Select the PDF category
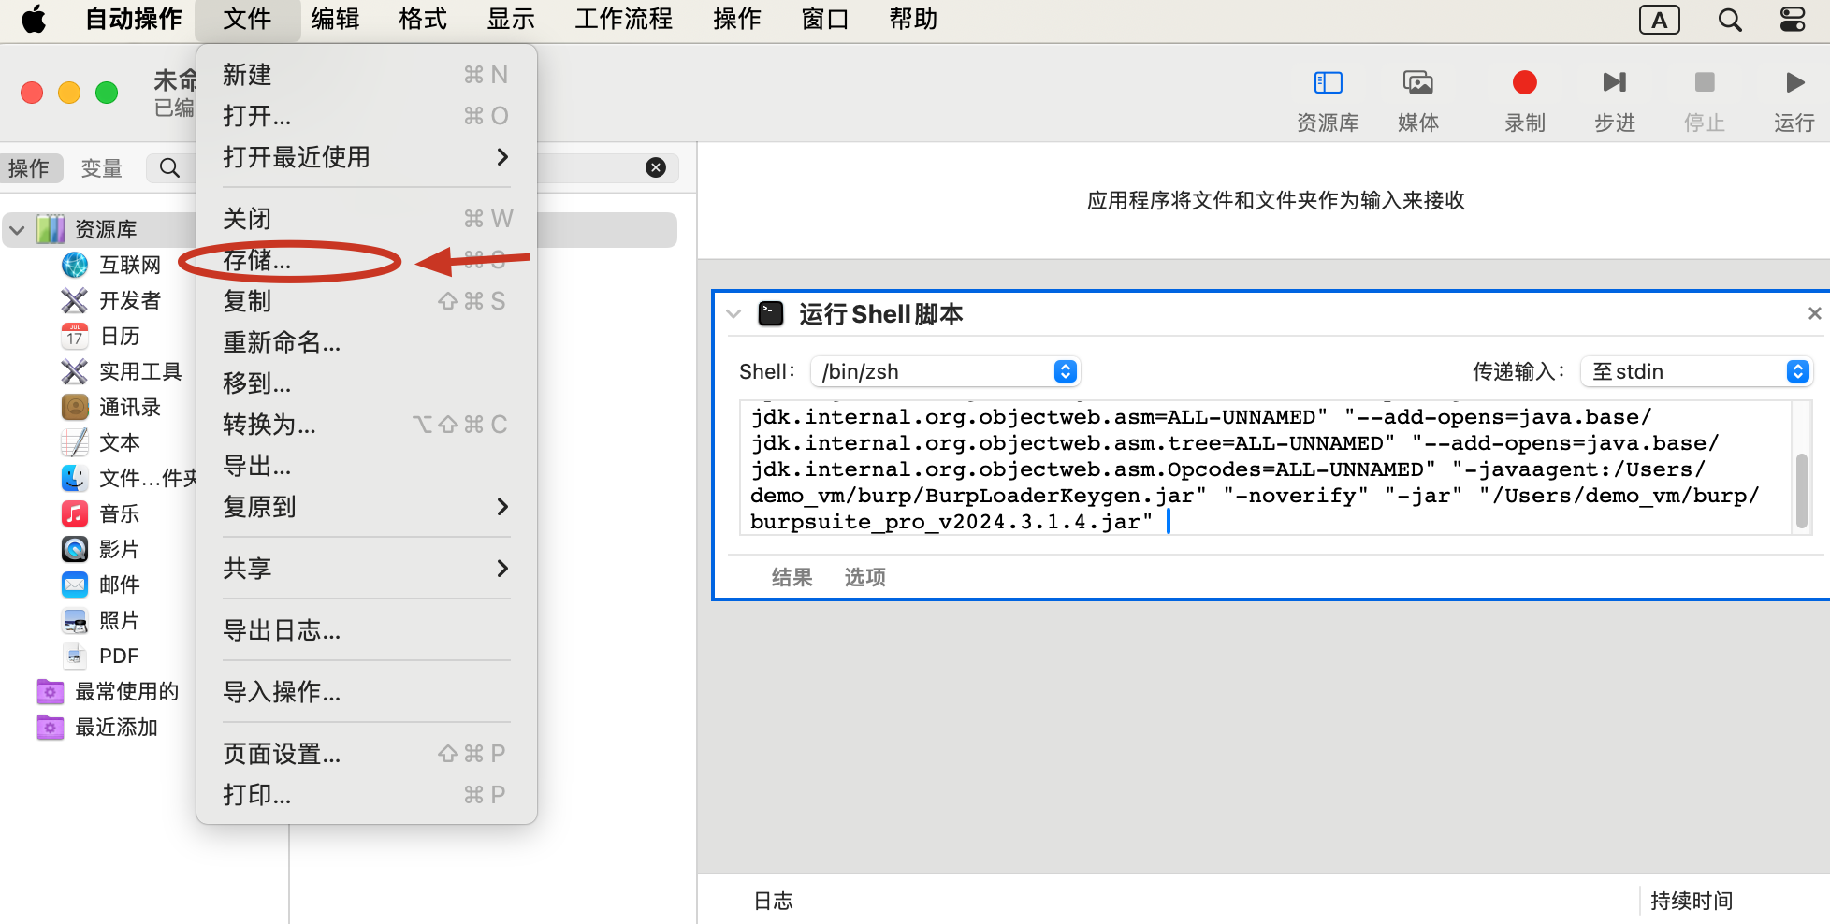 tap(101, 656)
